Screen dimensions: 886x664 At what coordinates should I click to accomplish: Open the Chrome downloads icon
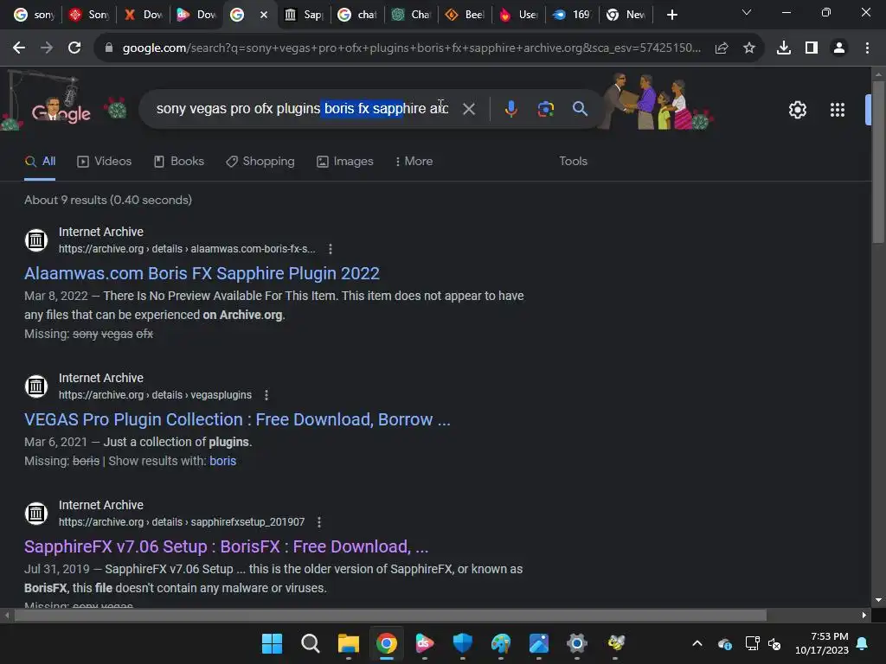pyautogui.click(x=783, y=48)
